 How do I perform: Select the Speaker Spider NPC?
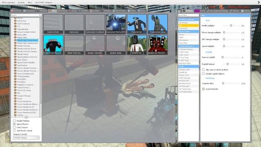[116, 45]
